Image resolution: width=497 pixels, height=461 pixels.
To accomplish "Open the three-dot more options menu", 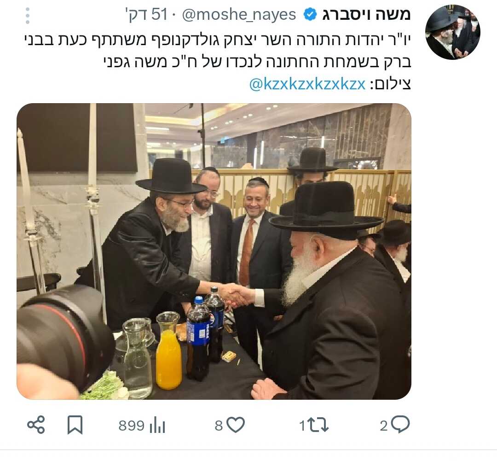I will click(x=28, y=16).
